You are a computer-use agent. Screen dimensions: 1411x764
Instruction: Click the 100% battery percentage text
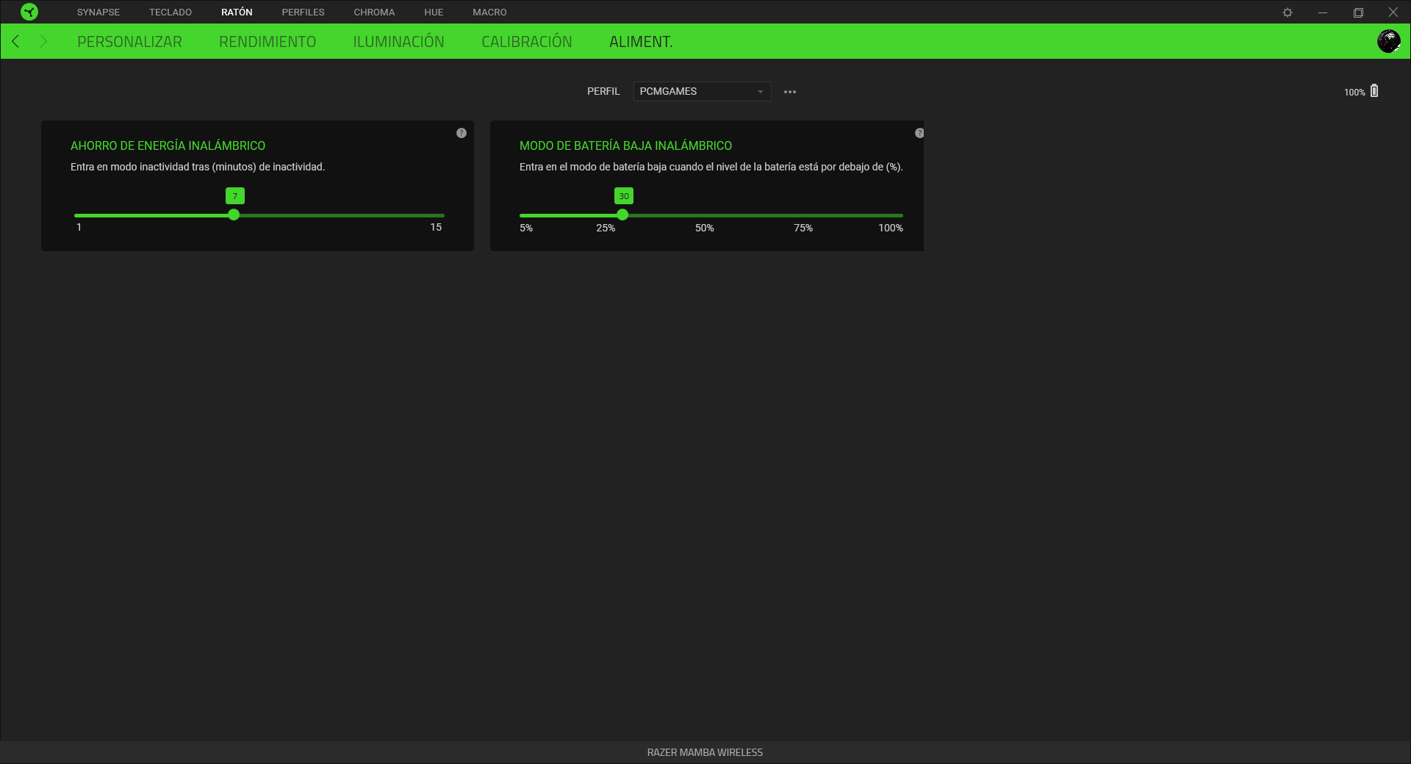click(1354, 93)
